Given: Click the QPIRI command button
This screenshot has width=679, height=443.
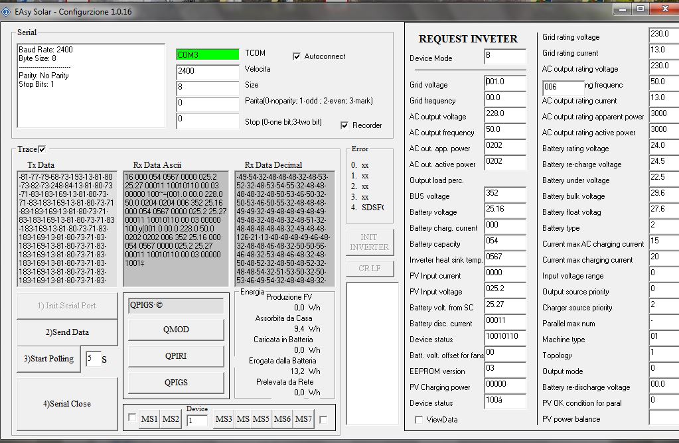Looking at the screenshot, I should coord(176,356).
